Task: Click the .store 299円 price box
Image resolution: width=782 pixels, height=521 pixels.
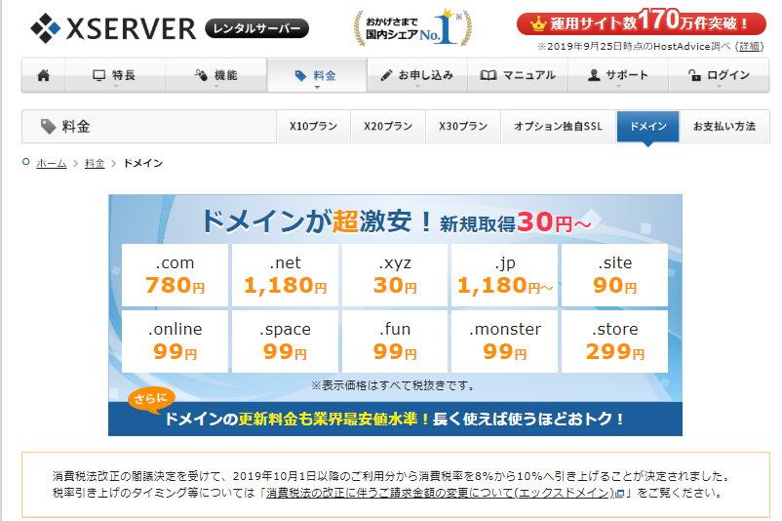Action: tap(615, 341)
